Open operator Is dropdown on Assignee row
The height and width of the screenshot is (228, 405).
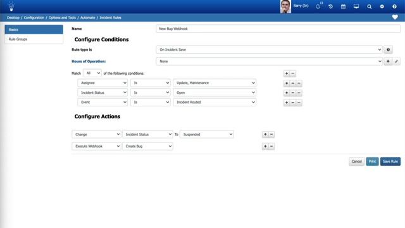(x=151, y=83)
